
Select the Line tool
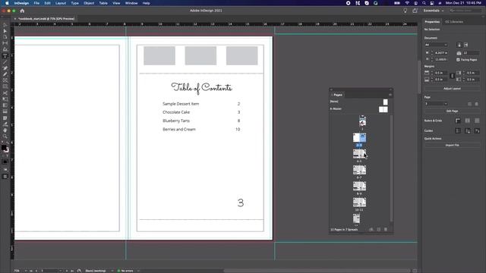5,62
